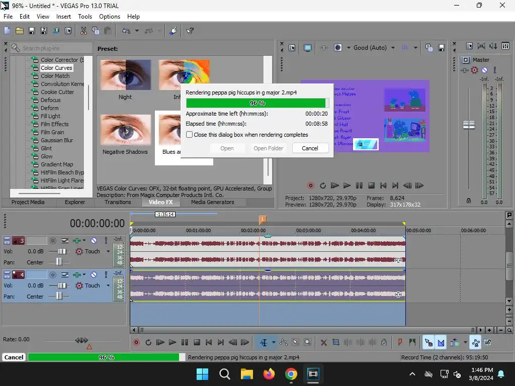Enable Close this dialog box when rendering completes
515x386 pixels.
tap(189, 135)
